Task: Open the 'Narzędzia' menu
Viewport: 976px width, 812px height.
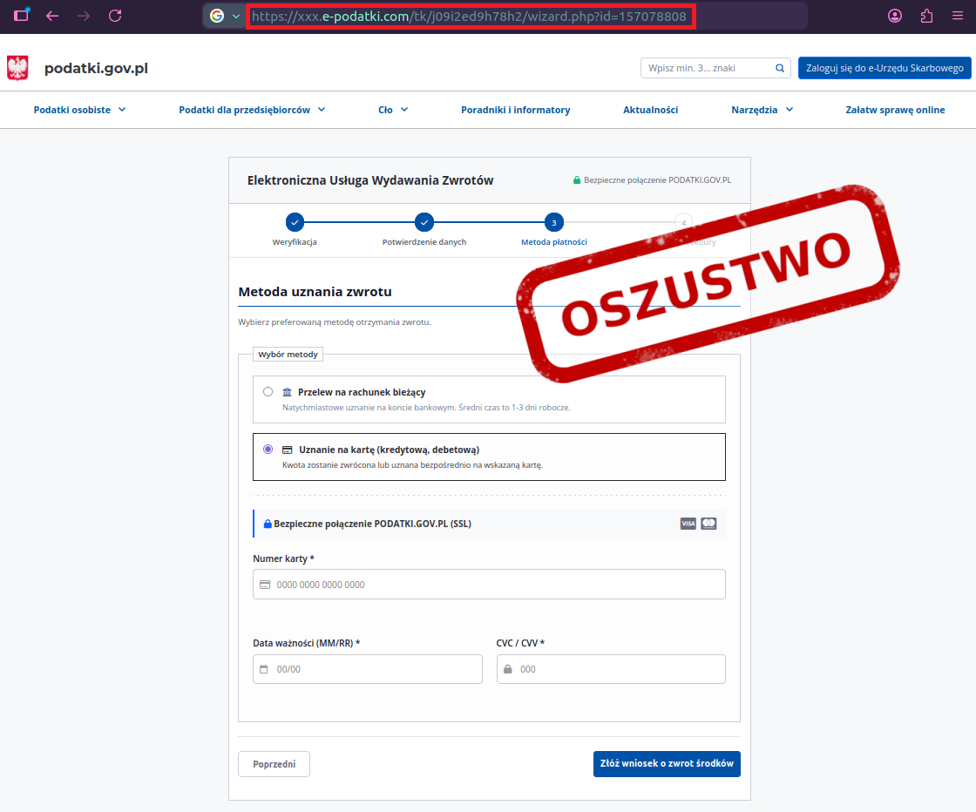Action: click(755, 110)
